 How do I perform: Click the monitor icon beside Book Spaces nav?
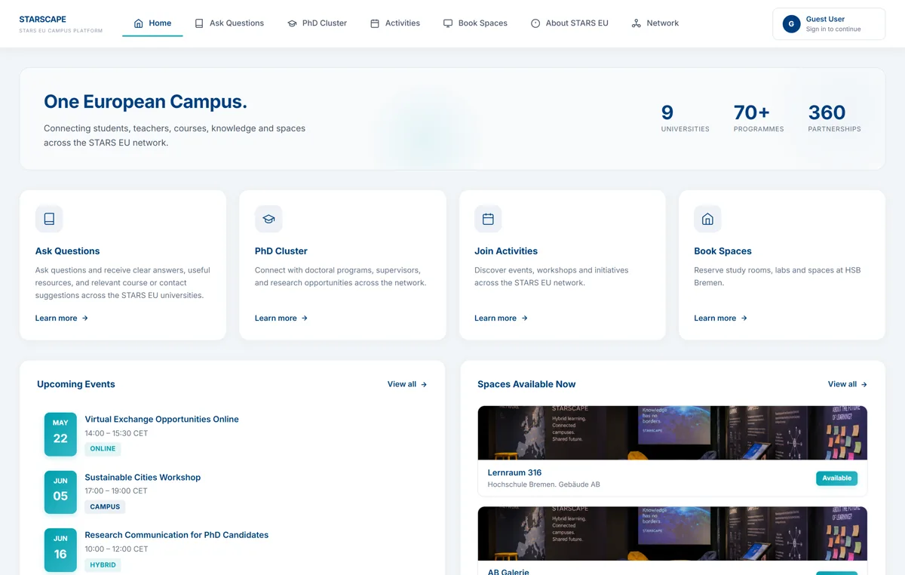point(448,23)
